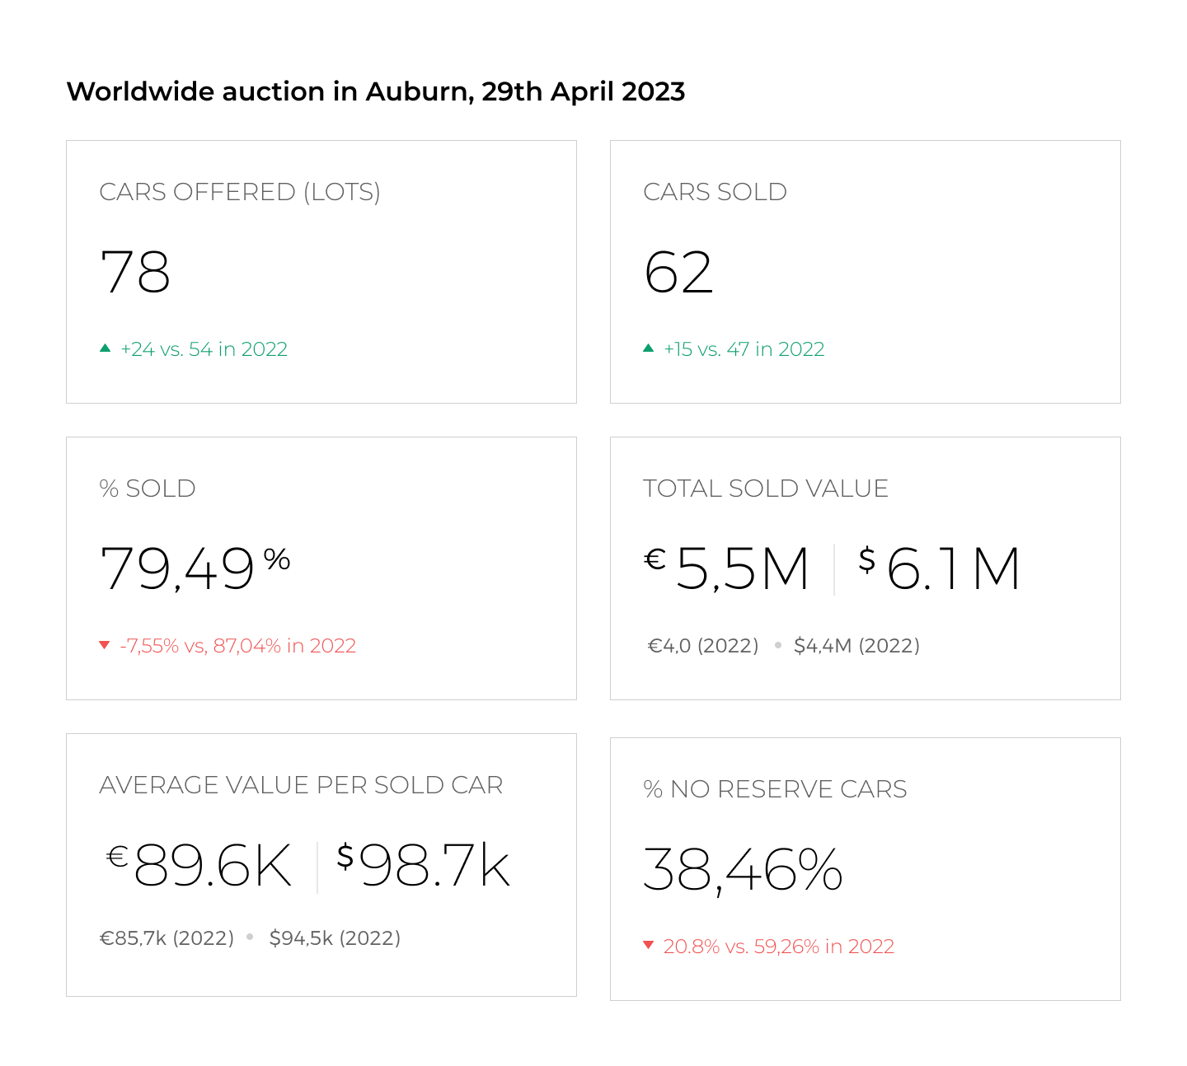Image resolution: width=1187 pixels, height=1066 pixels.
Task: Click the 'AVERAGE VALUE PER SOLD CAR' label
Action: pos(301,785)
